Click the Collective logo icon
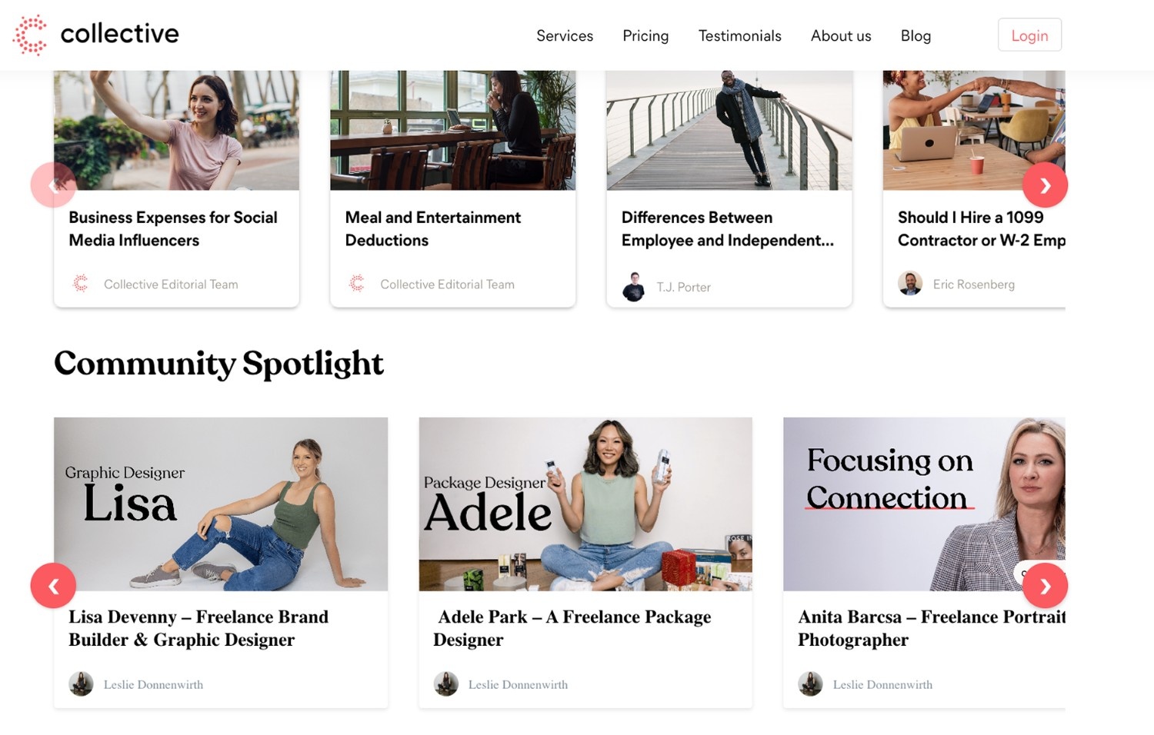 (31, 35)
